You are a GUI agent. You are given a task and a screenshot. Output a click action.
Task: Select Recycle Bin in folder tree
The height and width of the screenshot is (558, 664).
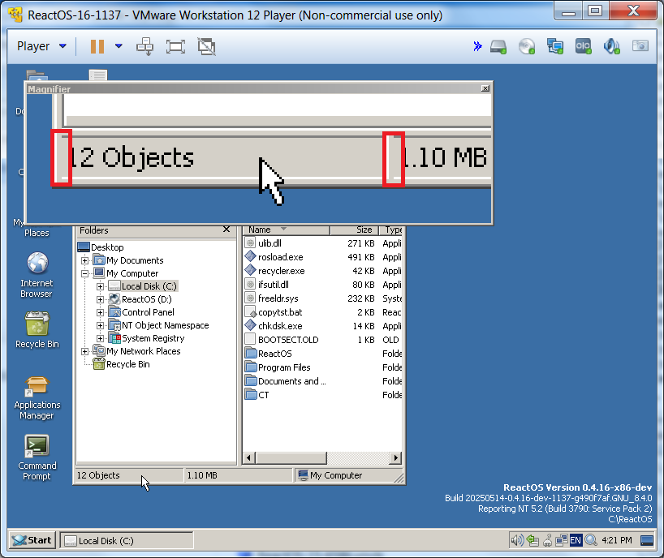tap(128, 364)
